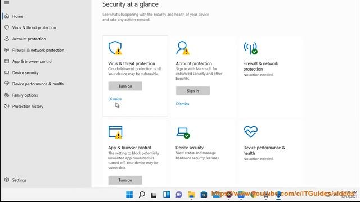Open taskbar Search magnifier
The image size is (360, 202).
142,195
